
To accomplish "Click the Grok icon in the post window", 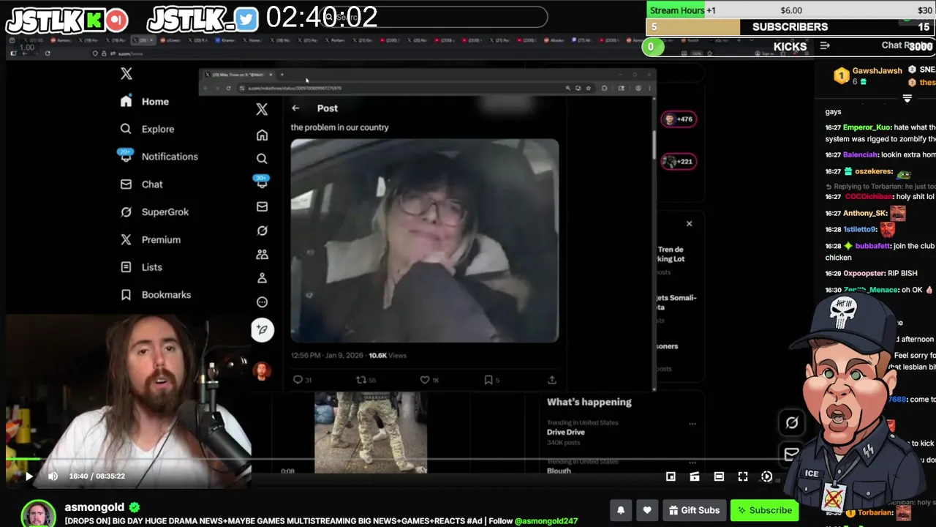I will click(x=262, y=231).
